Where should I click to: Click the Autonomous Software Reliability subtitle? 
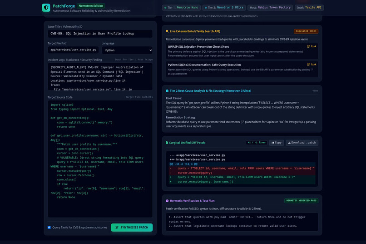point(92,11)
